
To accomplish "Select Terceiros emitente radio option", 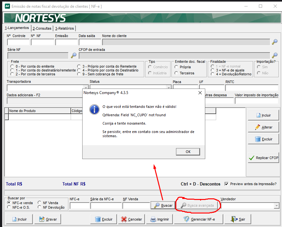I will (177, 73).
